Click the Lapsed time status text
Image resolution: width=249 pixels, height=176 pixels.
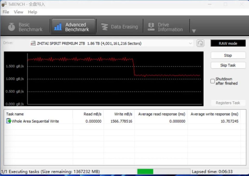click(x=212, y=172)
